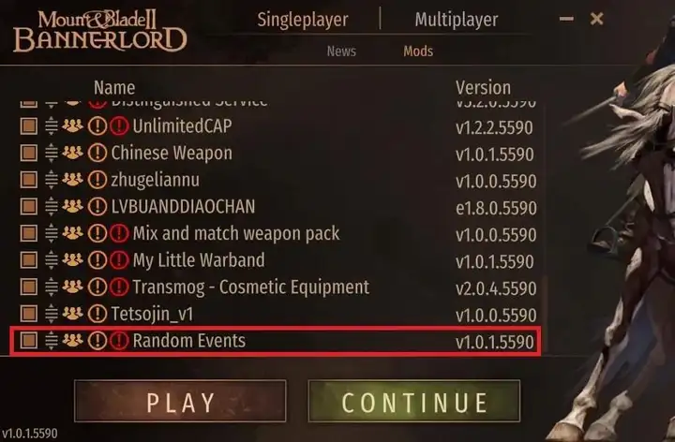Tick the UnlimitedCAP mod checkbox
The image size is (675, 442).
[x=29, y=126]
